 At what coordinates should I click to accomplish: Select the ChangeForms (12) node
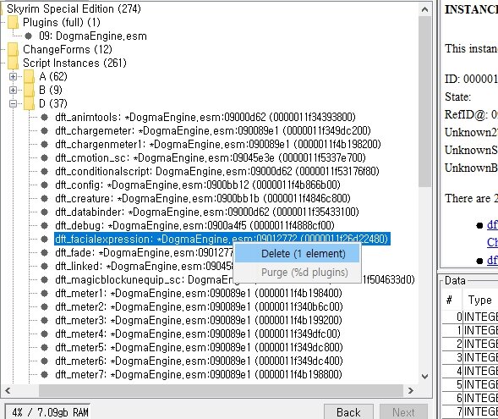click(x=68, y=50)
